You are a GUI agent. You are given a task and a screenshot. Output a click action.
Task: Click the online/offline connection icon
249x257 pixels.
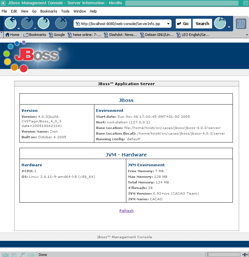click(245, 255)
